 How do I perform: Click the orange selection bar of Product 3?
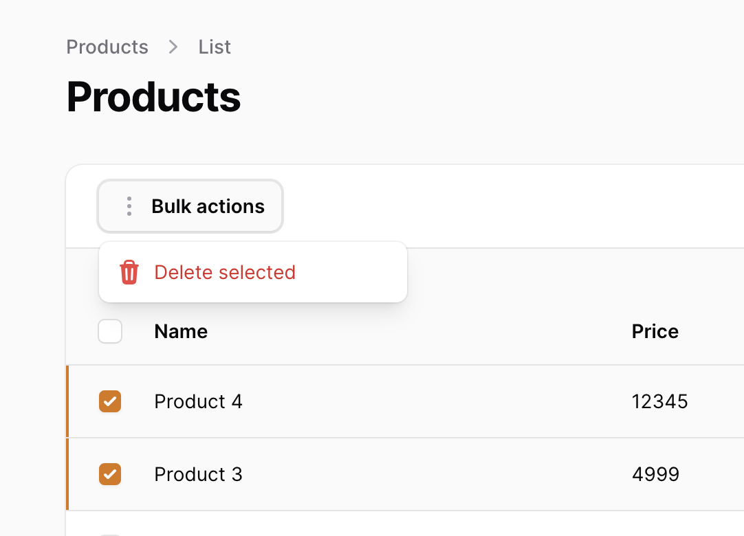67,474
